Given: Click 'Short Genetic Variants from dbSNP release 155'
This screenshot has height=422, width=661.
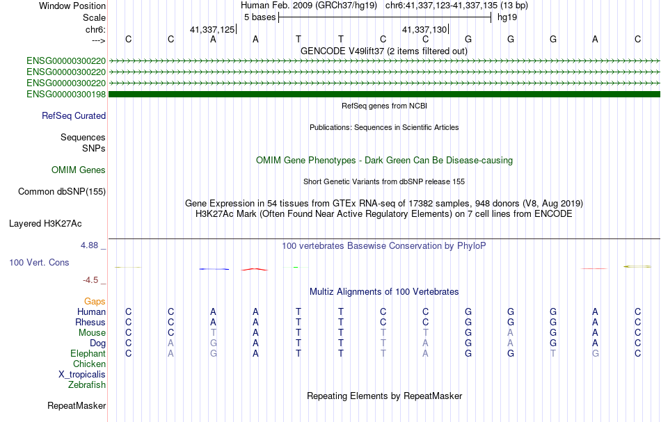Looking at the screenshot, I should (x=384, y=182).
